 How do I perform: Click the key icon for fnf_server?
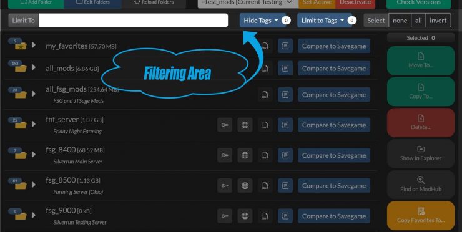[x=225, y=125]
